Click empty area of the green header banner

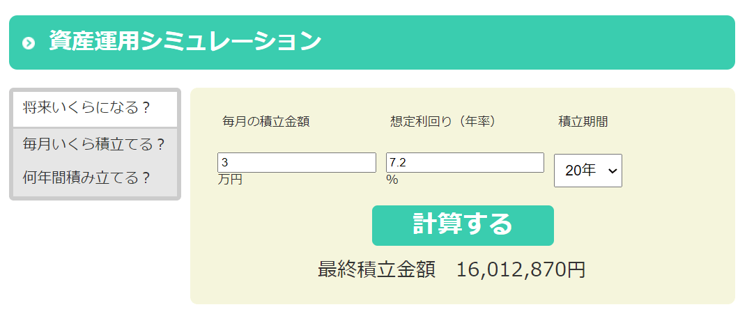(x=524, y=42)
